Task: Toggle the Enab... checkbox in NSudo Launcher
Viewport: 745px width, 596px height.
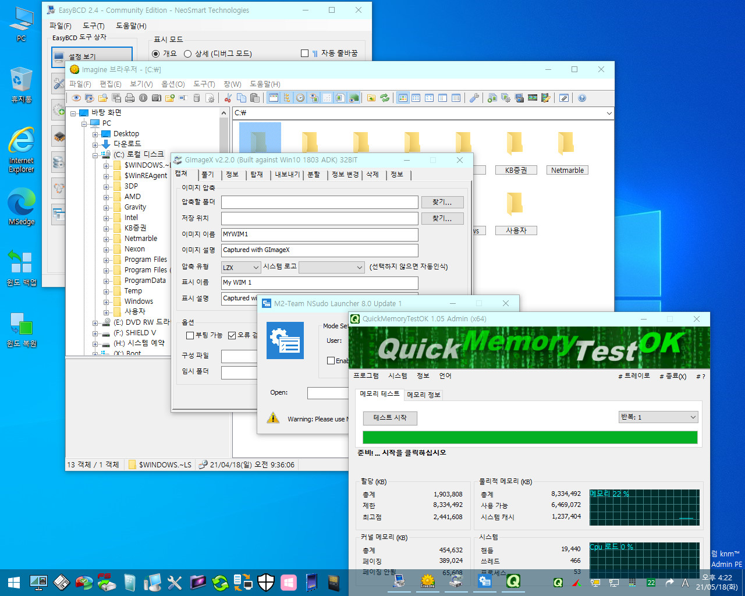Action: click(x=331, y=361)
